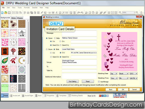This screenshot has width=145, height=109.
Task: Open the Tools menu
Action: pyautogui.click(x=20, y=8)
